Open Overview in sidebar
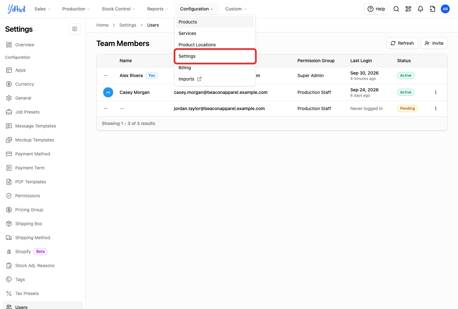The height and width of the screenshot is (309, 458). click(43, 45)
